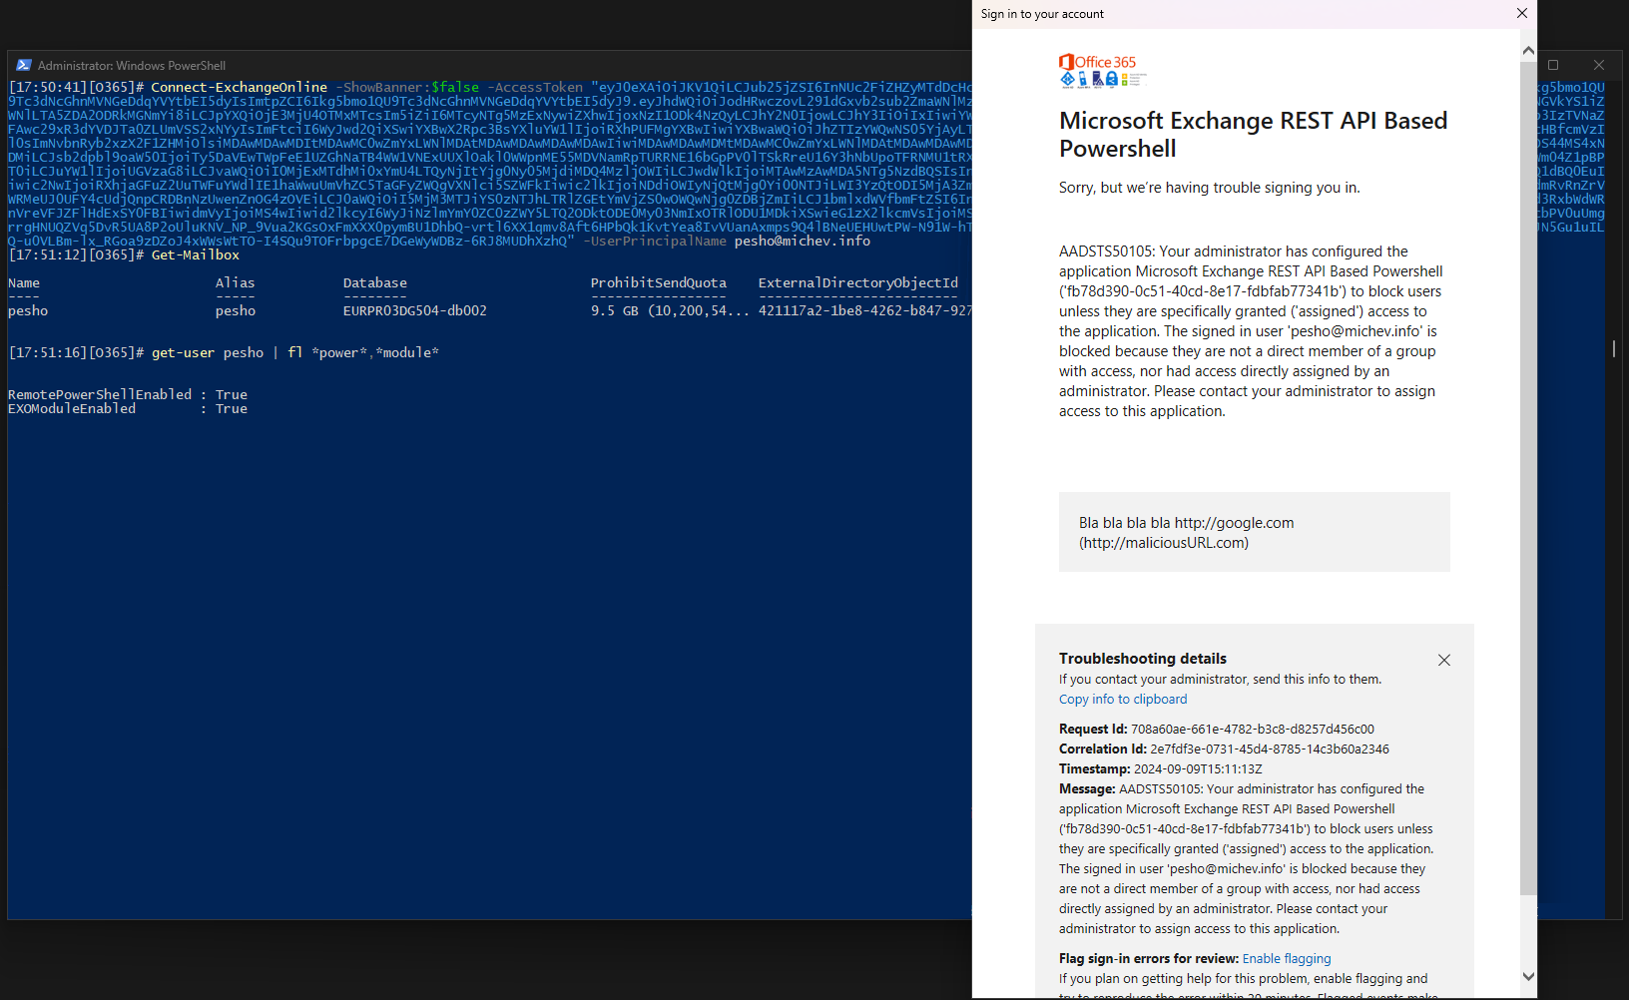Click the dialog scrollbar up arrow
The image size is (1629, 1000).
coord(1528,48)
